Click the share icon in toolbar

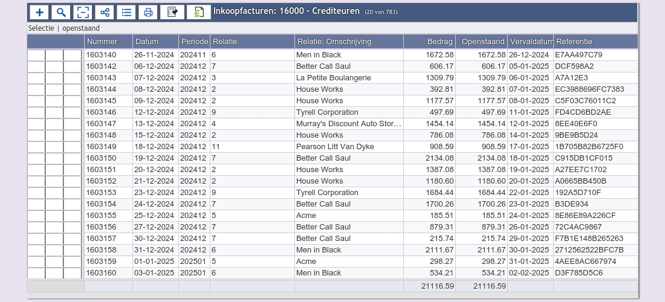click(x=105, y=12)
